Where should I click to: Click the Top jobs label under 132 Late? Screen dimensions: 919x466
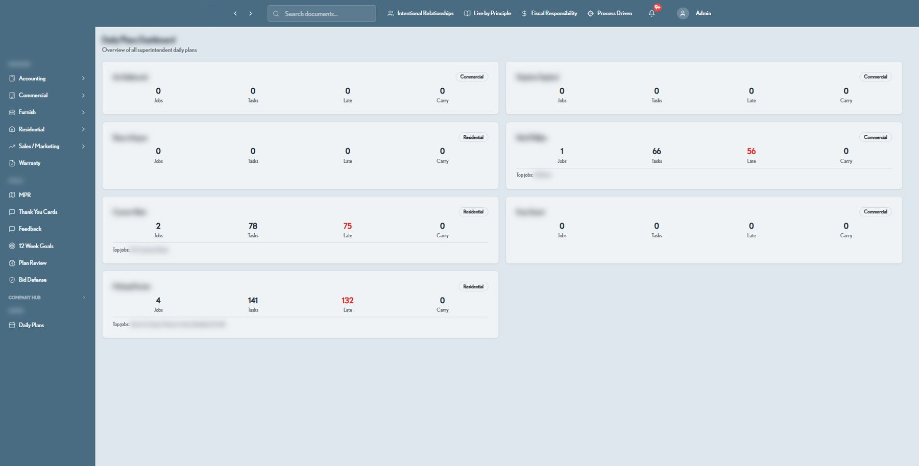(121, 325)
